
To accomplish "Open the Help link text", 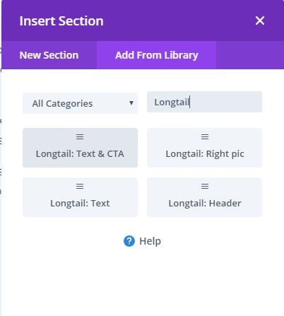I will pos(150,241).
